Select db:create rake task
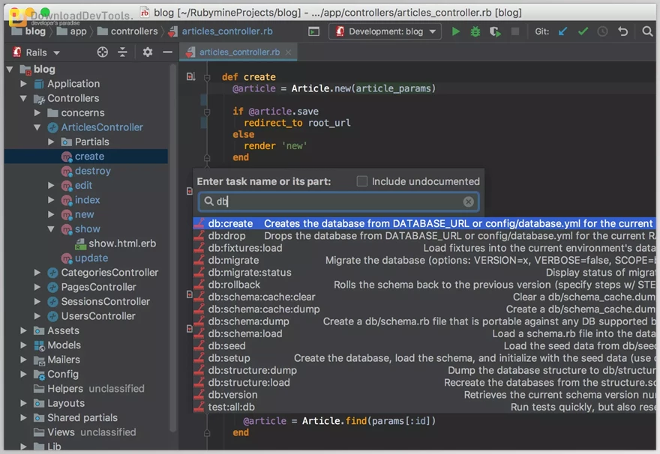Image resolution: width=660 pixels, height=454 pixels. 424,223
